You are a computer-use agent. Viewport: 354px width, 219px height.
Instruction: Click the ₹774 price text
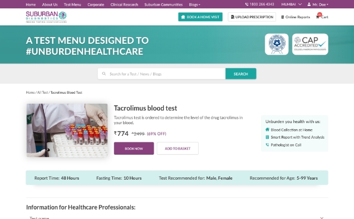pyautogui.click(x=121, y=134)
